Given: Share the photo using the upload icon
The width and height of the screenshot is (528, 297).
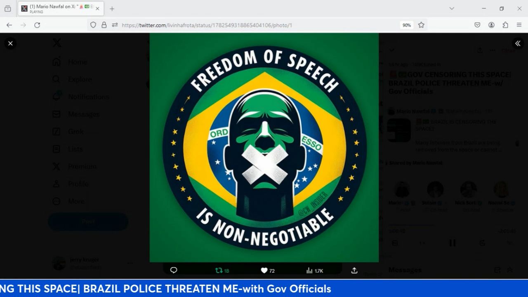Looking at the screenshot, I should point(354,271).
